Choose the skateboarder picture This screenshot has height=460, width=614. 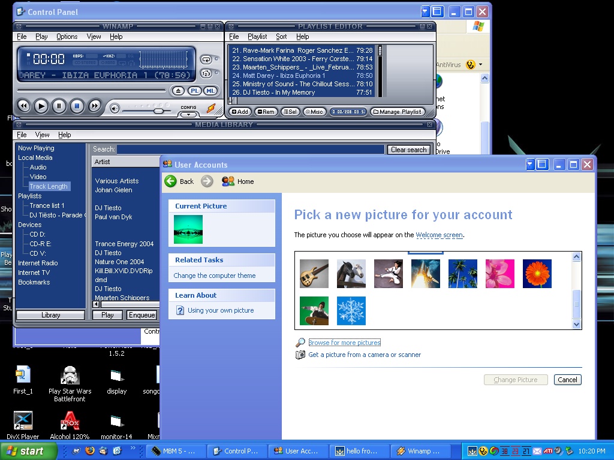[314, 311]
